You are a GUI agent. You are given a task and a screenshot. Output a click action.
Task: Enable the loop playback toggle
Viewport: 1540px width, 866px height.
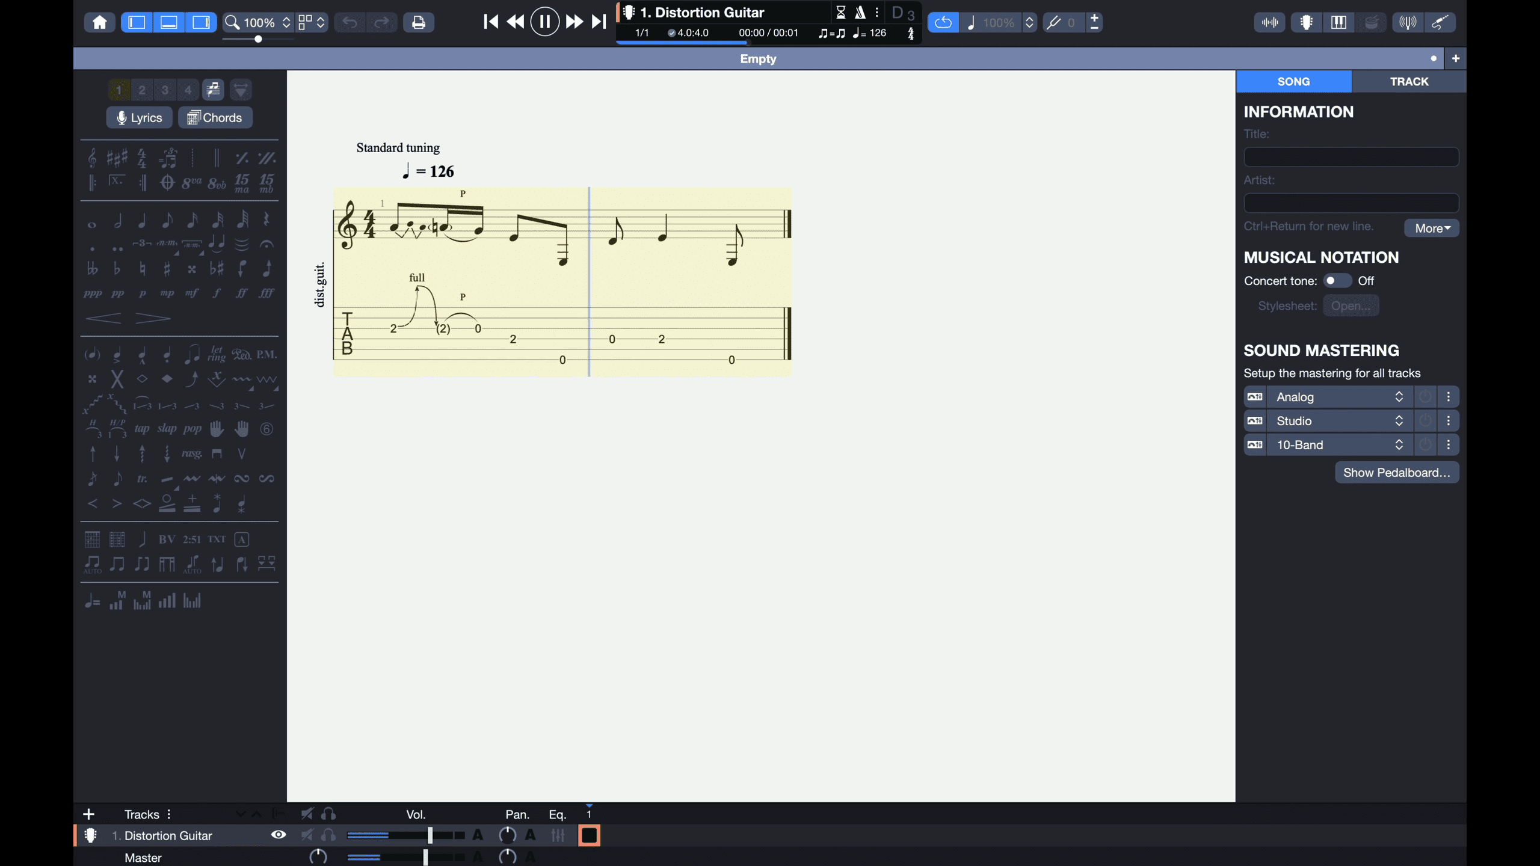tap(943, 22)
